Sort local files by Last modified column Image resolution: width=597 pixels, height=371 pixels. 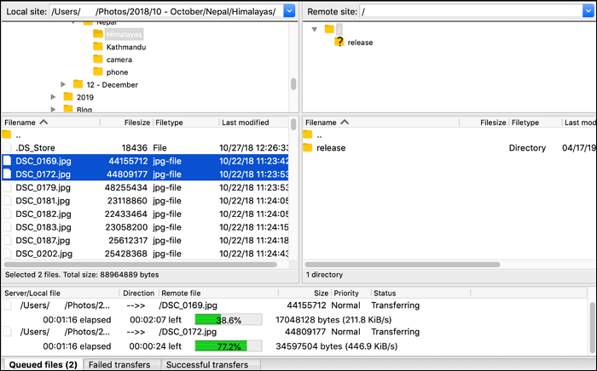tap(254, 123)
